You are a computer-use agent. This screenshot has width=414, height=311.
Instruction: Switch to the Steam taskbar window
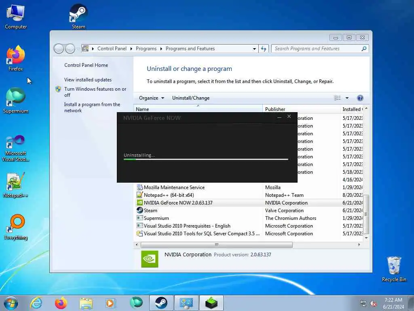pyautogui.click(x=161, y=303)
